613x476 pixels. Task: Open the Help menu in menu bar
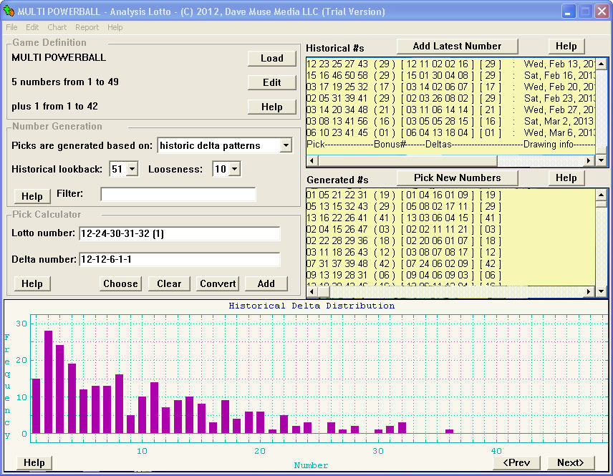[115, 27]
